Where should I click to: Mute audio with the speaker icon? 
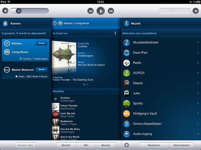click(x=5, y=11)
